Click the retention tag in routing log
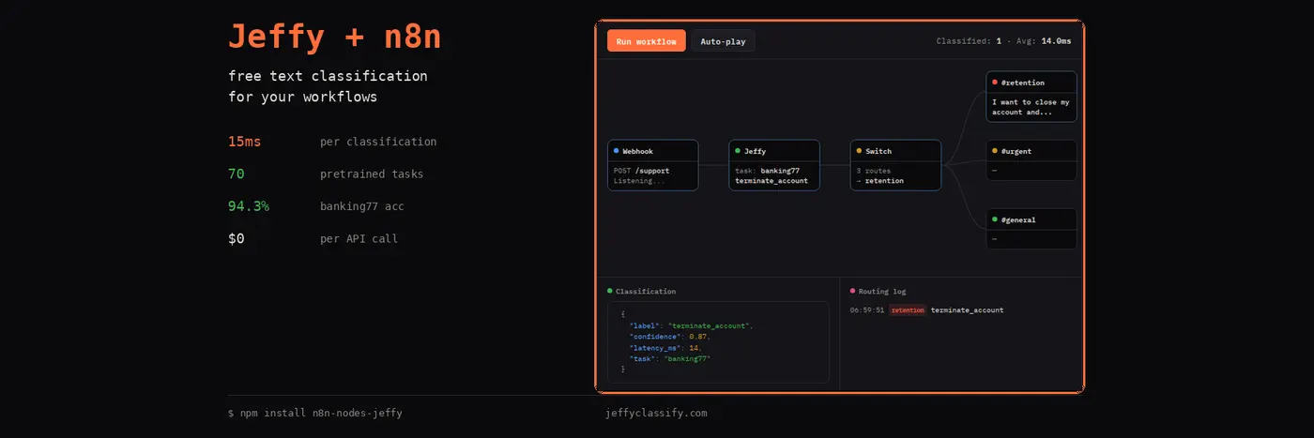 [908, 310]
